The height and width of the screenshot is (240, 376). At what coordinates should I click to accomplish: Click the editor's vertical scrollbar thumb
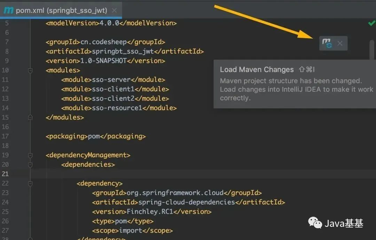coord(372,50)
